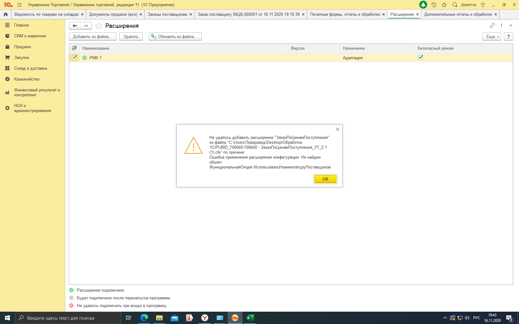Click the Windows taskbar search box
The height and width of the screenshot is (324, 519).
(68, 318)
